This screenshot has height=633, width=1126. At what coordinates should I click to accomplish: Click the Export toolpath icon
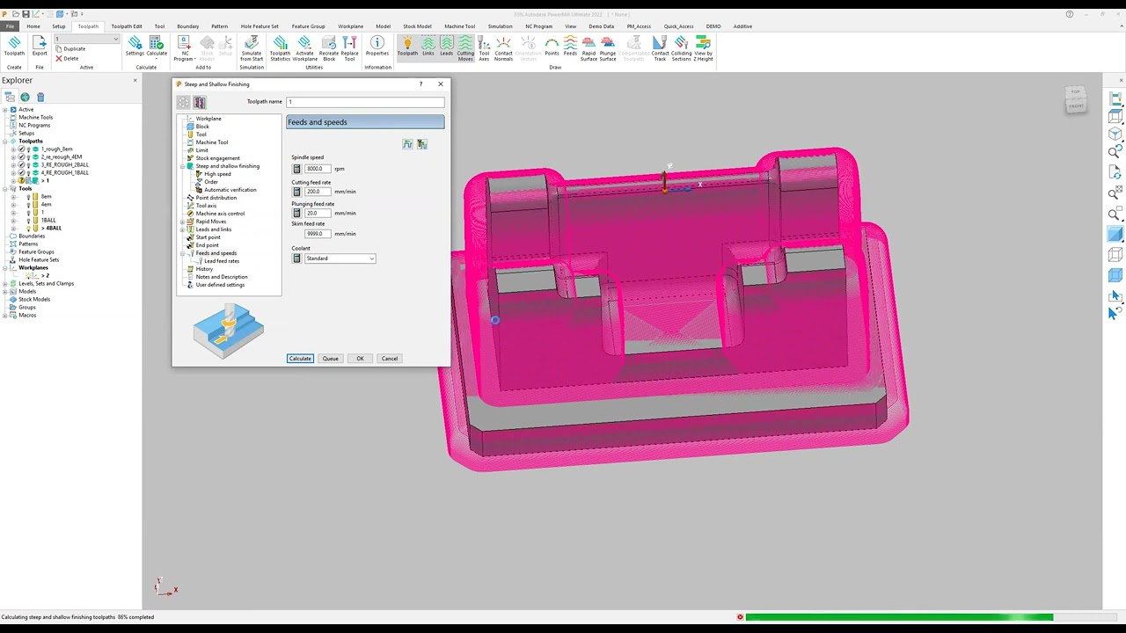pos(40,46)
